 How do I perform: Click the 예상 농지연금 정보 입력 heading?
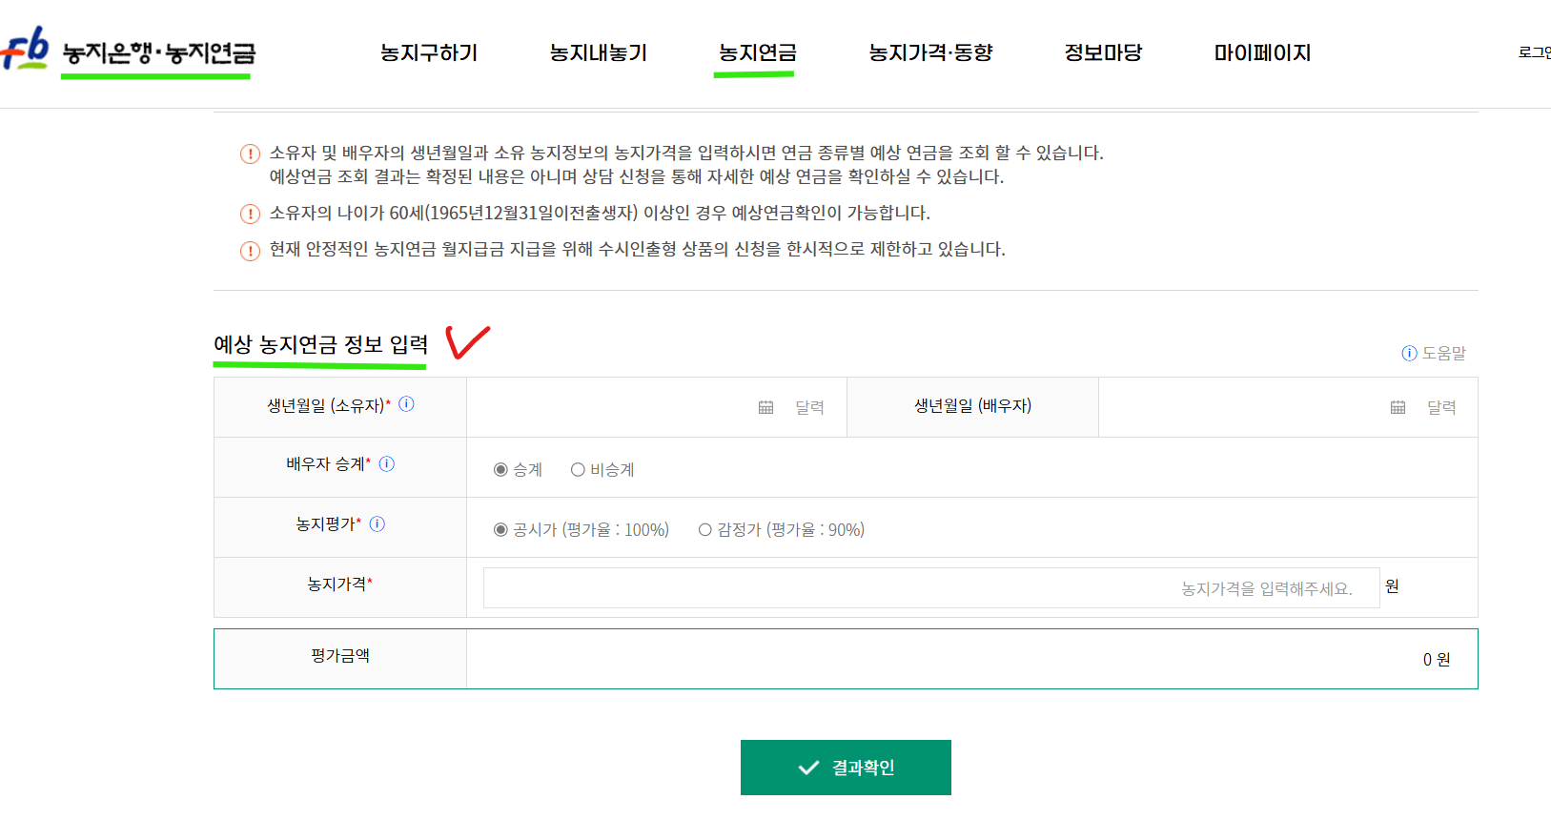tap(320, 344)
